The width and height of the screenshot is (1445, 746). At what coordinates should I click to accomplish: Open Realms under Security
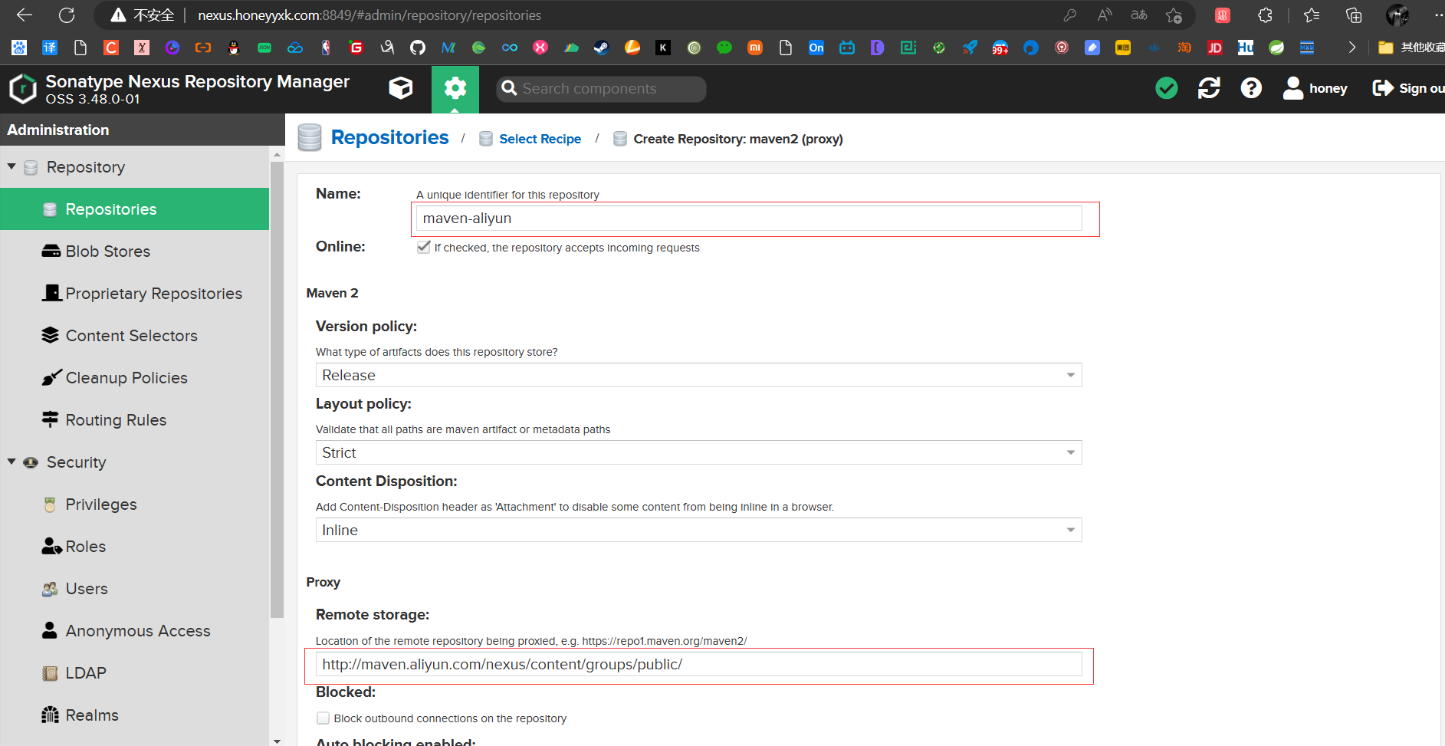click(134, 715)
